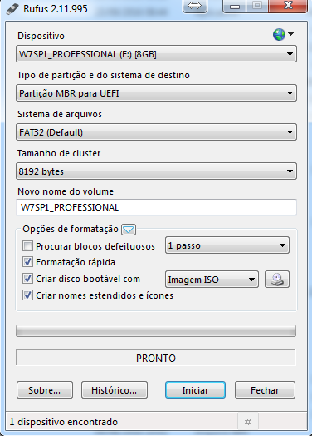This screenshot has height=436, width=312.
Task: Close the Rufus window
Action: [288, 6]
